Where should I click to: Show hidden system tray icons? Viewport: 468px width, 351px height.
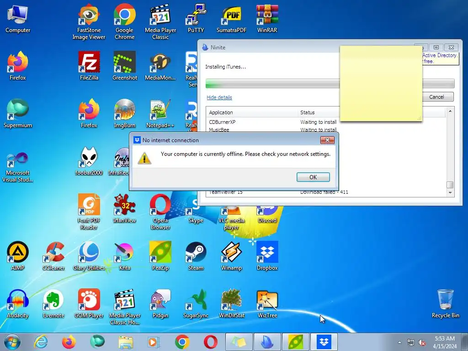tap(399, 342)
